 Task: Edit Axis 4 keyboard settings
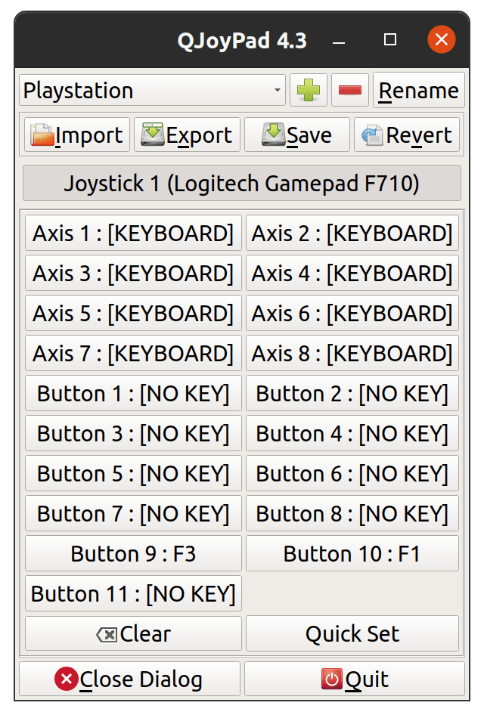point(352,273)
